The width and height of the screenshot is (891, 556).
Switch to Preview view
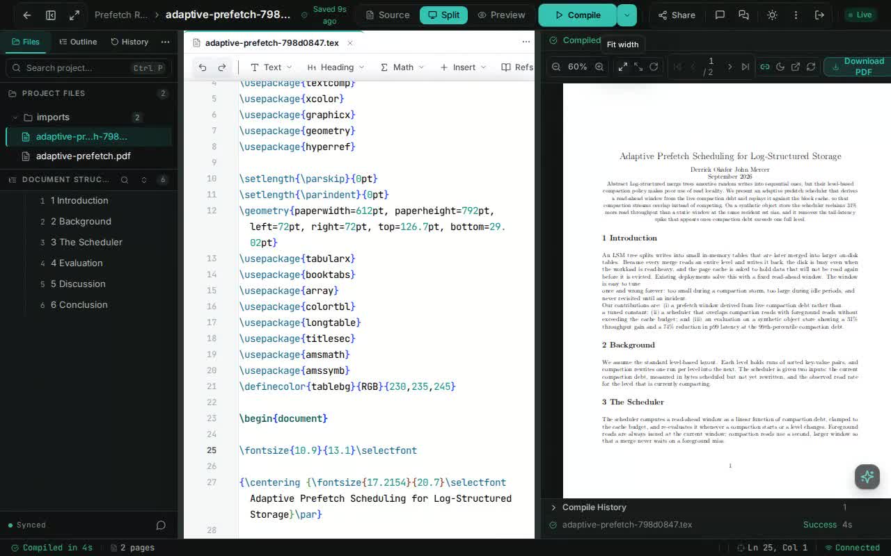click(x=501, y=15)
